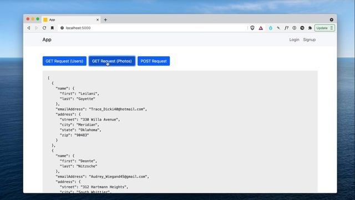
Task: Click the blue droplet extension icon
Action: [x=271, y=28]
